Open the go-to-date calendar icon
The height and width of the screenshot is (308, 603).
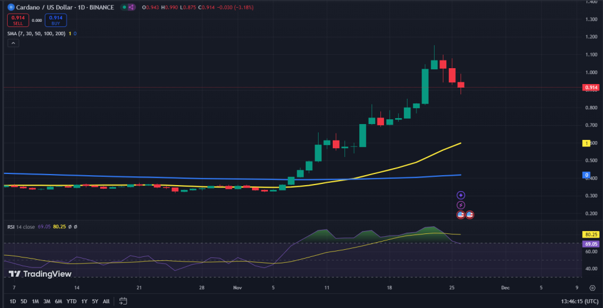coord(123,301)
